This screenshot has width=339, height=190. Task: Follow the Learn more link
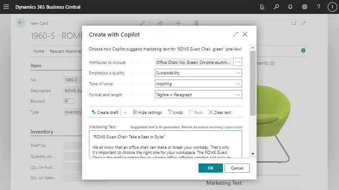click(x=233, y=127)
